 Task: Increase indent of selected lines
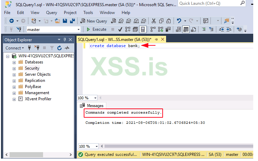(x=229, y=29)
